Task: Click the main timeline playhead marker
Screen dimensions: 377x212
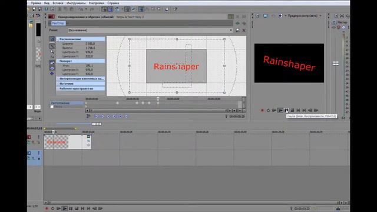Action: (x=54, y=132)
